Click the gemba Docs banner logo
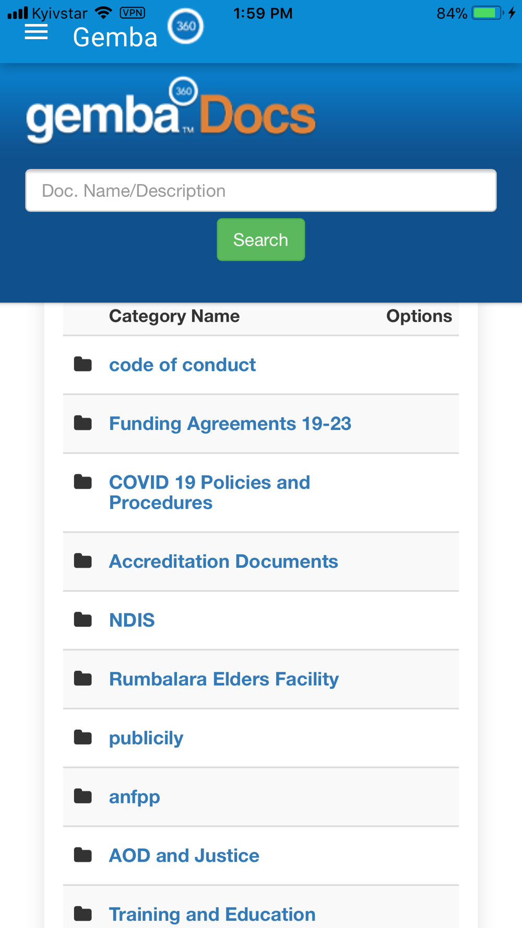 (x=171, y=111)
